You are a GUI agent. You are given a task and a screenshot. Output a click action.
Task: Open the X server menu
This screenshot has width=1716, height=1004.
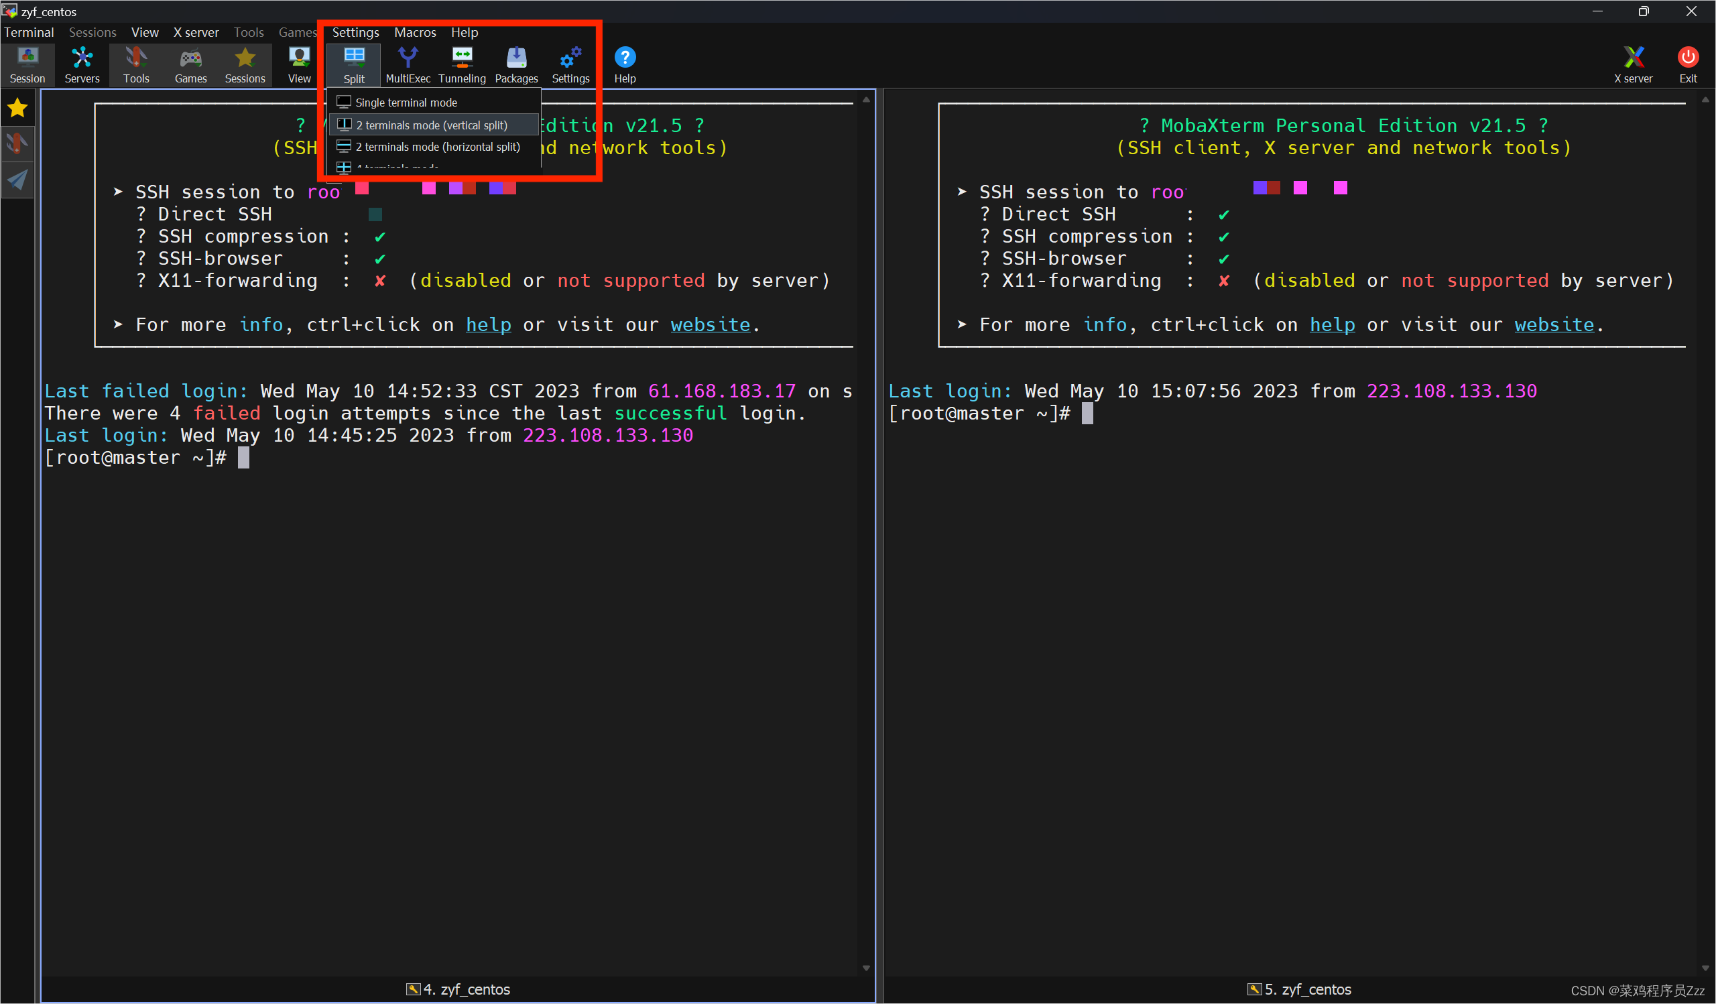coord(196,32)
